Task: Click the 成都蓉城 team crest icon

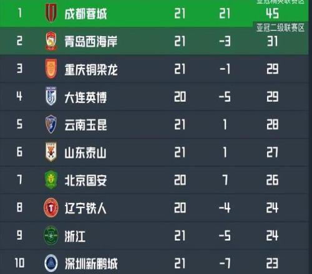Action: pyautogui.click(x=51, y=13)
